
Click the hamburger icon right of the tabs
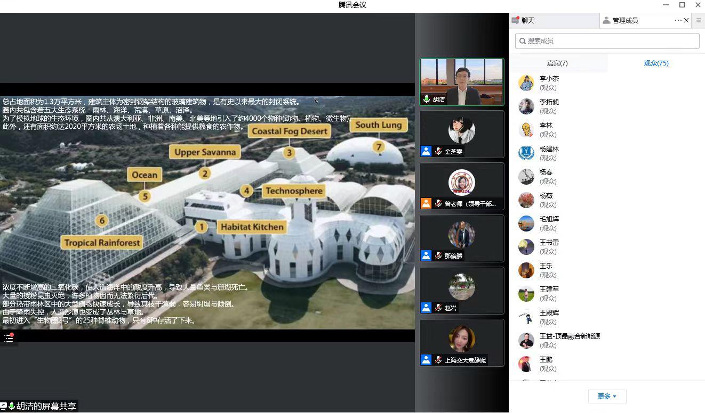[x=698, y=21]
